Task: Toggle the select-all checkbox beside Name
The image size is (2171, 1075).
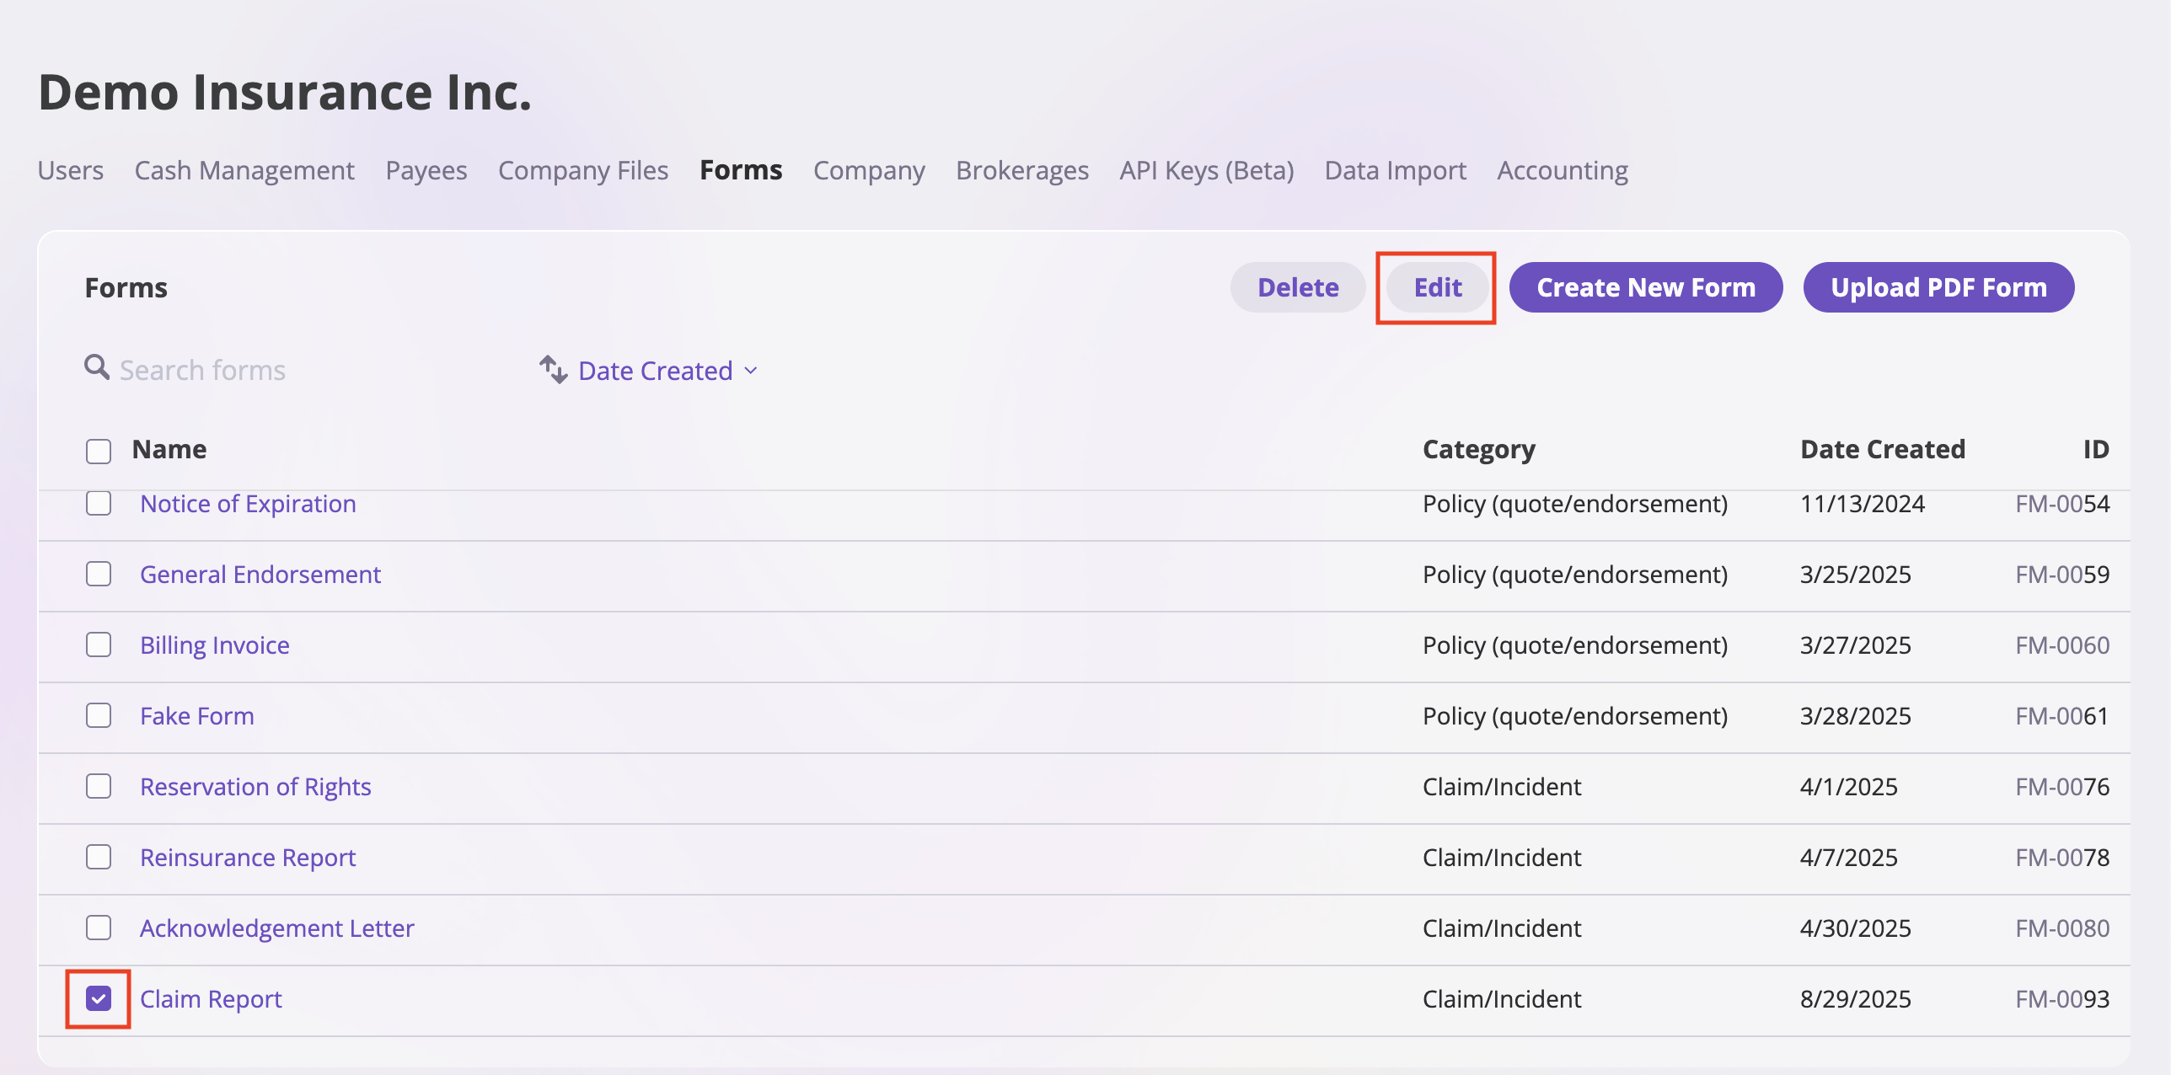Action: click(x=99, y=451)
